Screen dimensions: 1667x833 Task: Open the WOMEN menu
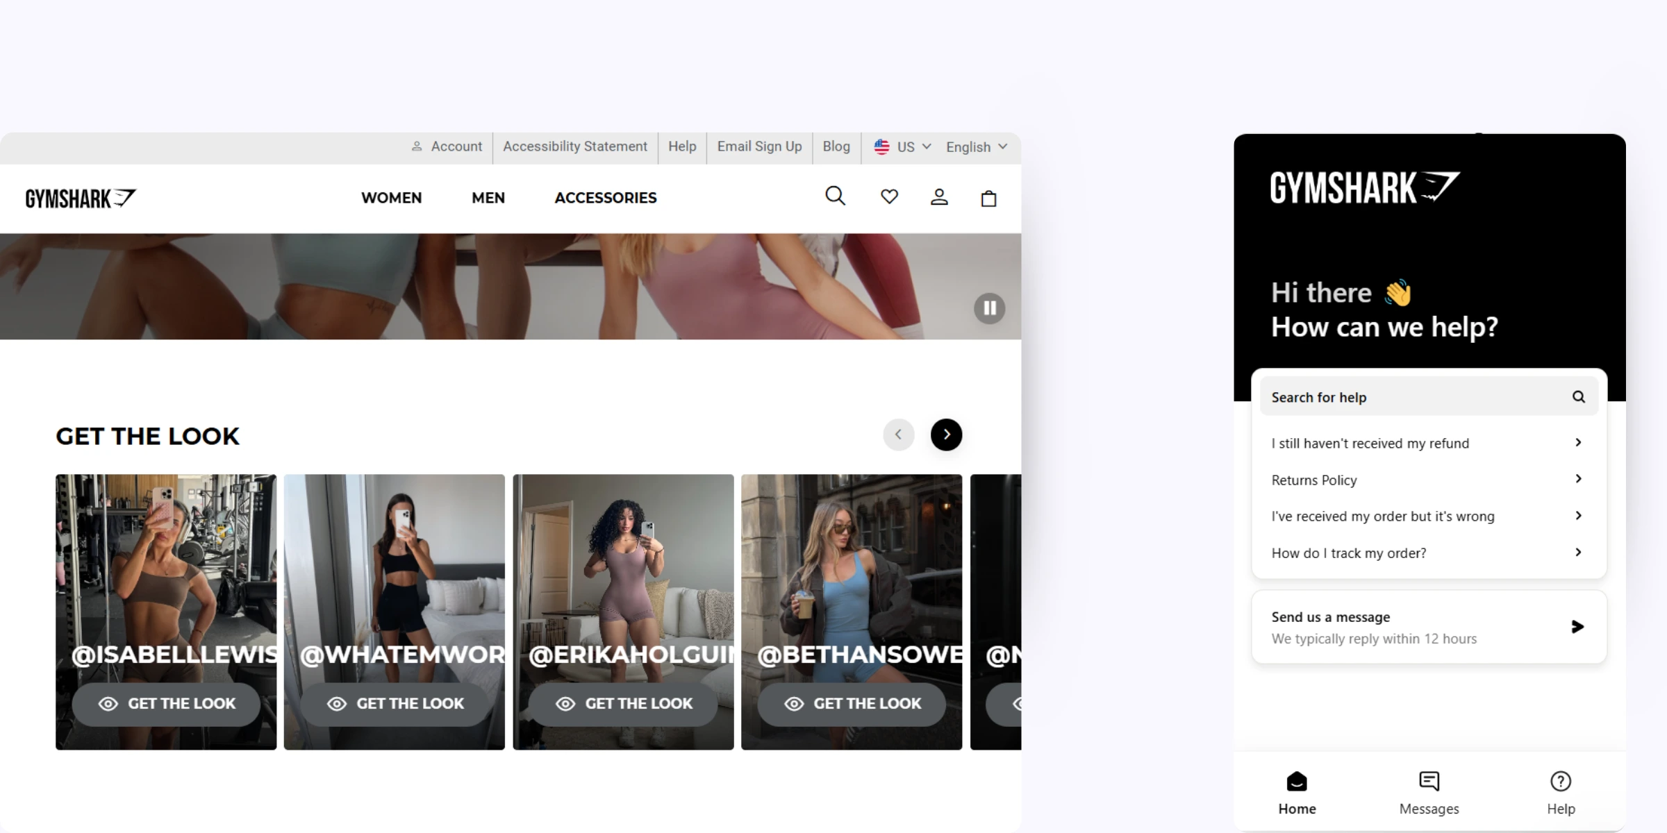click(391, 198)
